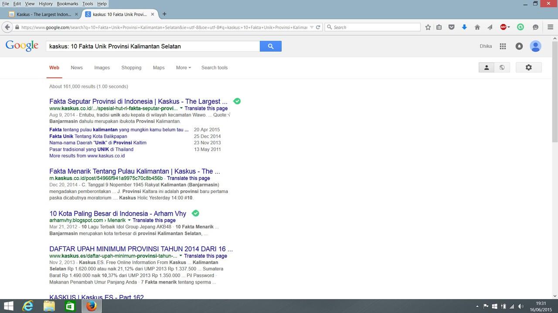Screen dimensions: 558x313
Task: Translate the kaskus.co.id first result page
Action: pyautogui.click(x=206, y=108)
